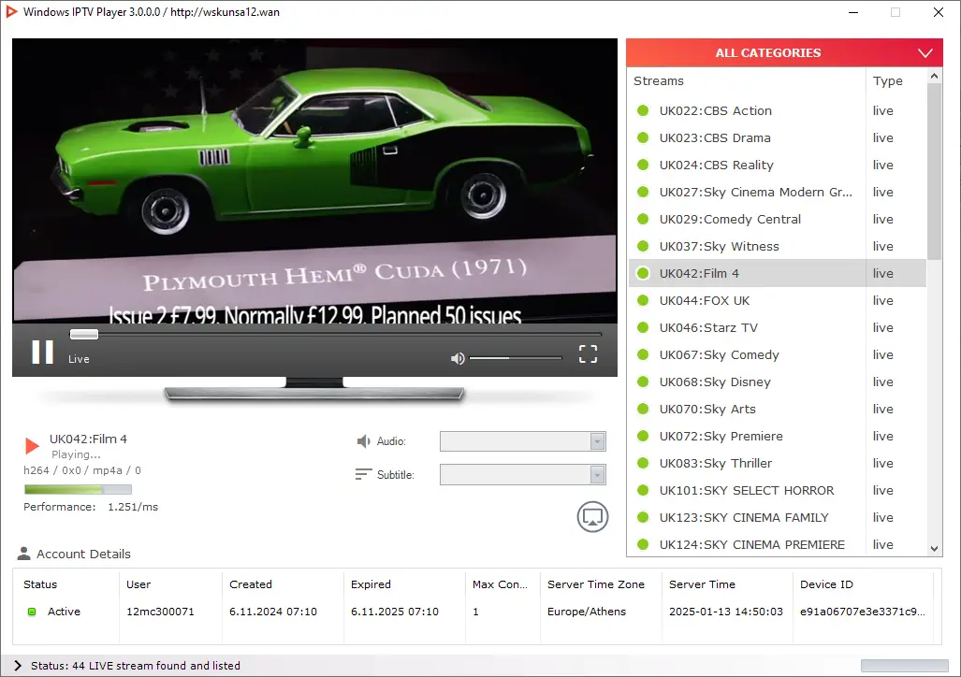Select the UK022:CBS Action stream
Screen dimensions: 961x677
pos(778,110)
